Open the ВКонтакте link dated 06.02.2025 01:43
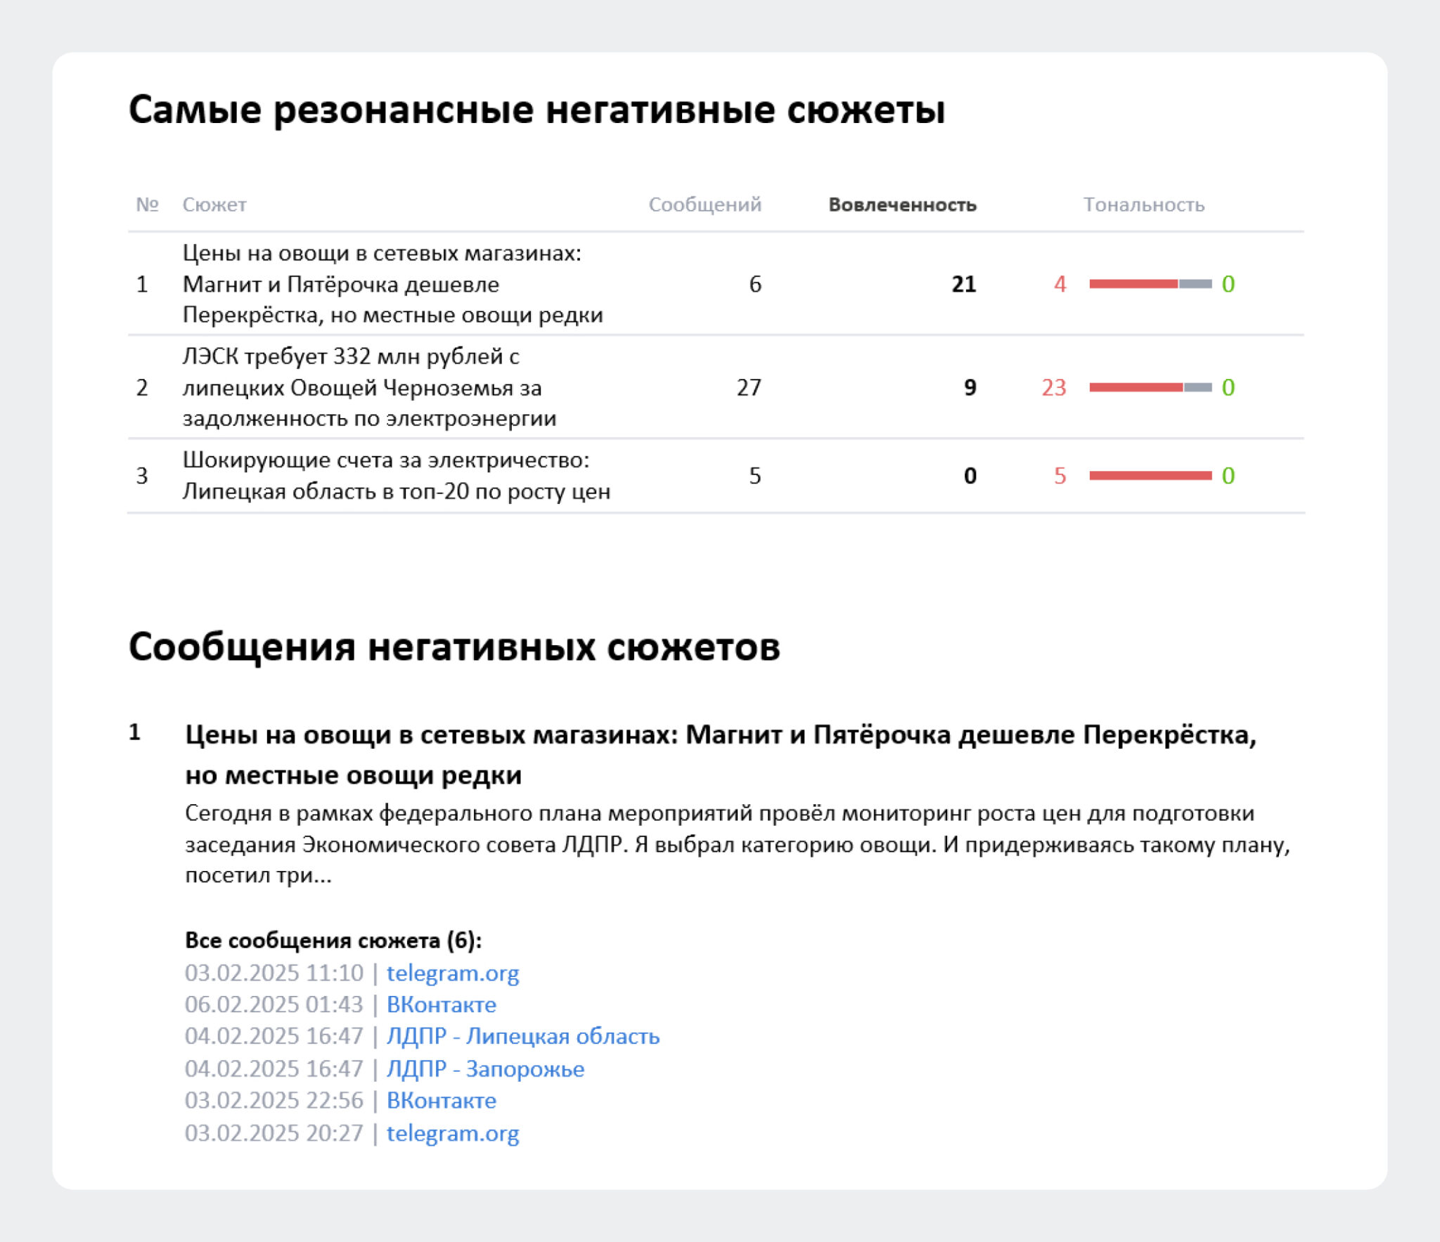The width and height of the screenshot is (1440, 1242). pyautogui.click(x=441, y=1004)
